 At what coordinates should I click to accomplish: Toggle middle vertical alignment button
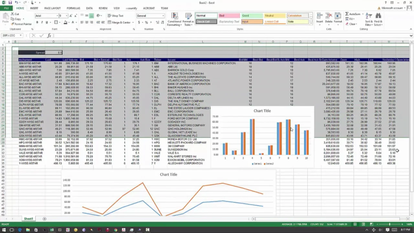(87, 16)
